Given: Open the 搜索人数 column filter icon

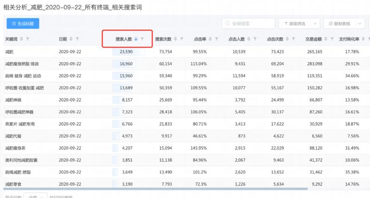Looking at the screenshot, I should 142,39.
